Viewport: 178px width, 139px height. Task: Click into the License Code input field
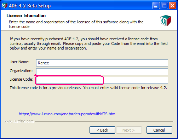102,80
